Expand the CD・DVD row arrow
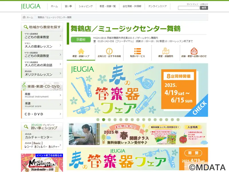Image resolution: width=229 pixels, height=172 pixels. (x=60, y=114)
